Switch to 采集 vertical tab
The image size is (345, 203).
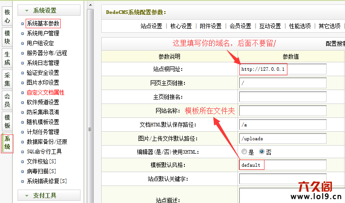click(7, 79)
